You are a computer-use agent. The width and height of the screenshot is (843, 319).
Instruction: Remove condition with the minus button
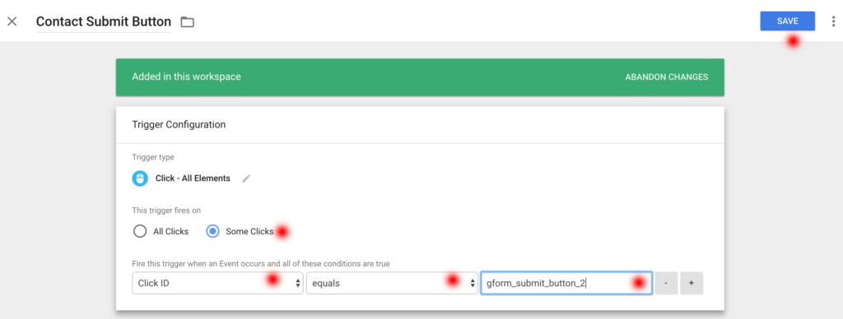pyautogui.click(x=666, y=283)
